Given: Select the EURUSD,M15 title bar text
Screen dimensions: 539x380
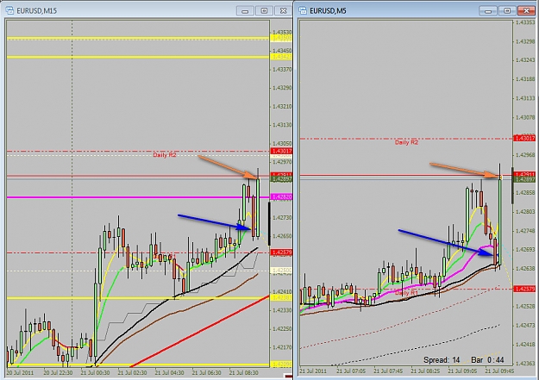Looking at the screenshot, I should (x=36, y=11).
